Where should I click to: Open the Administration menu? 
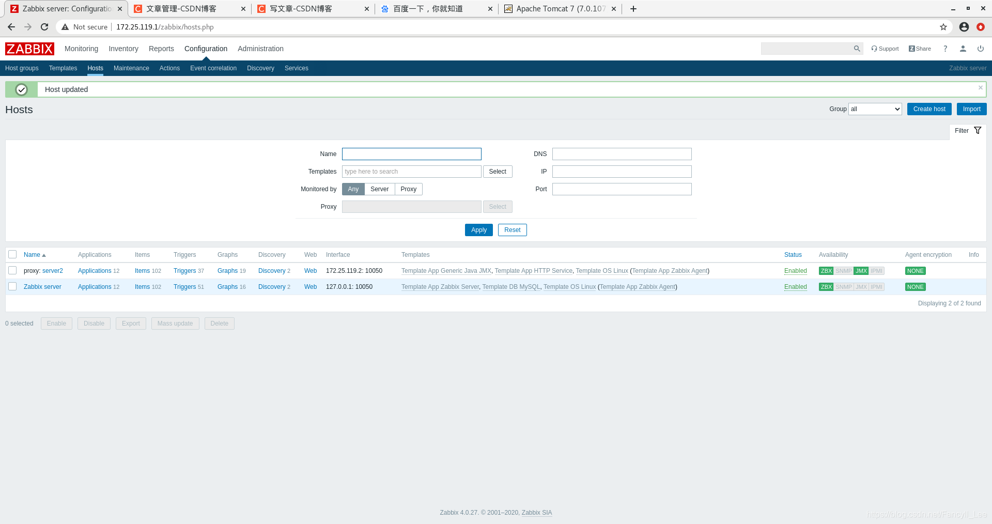pyautogui.click(x=260, y=49)
